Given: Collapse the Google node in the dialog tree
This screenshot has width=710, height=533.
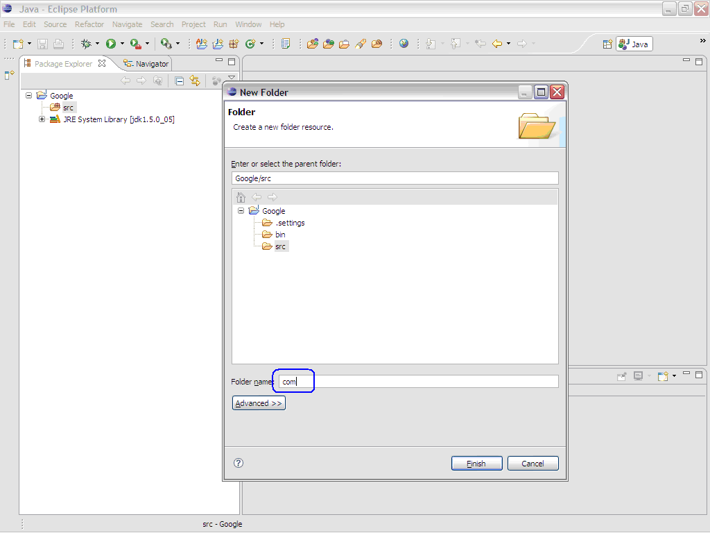Looking at the screenshot, I should point(241,211).
